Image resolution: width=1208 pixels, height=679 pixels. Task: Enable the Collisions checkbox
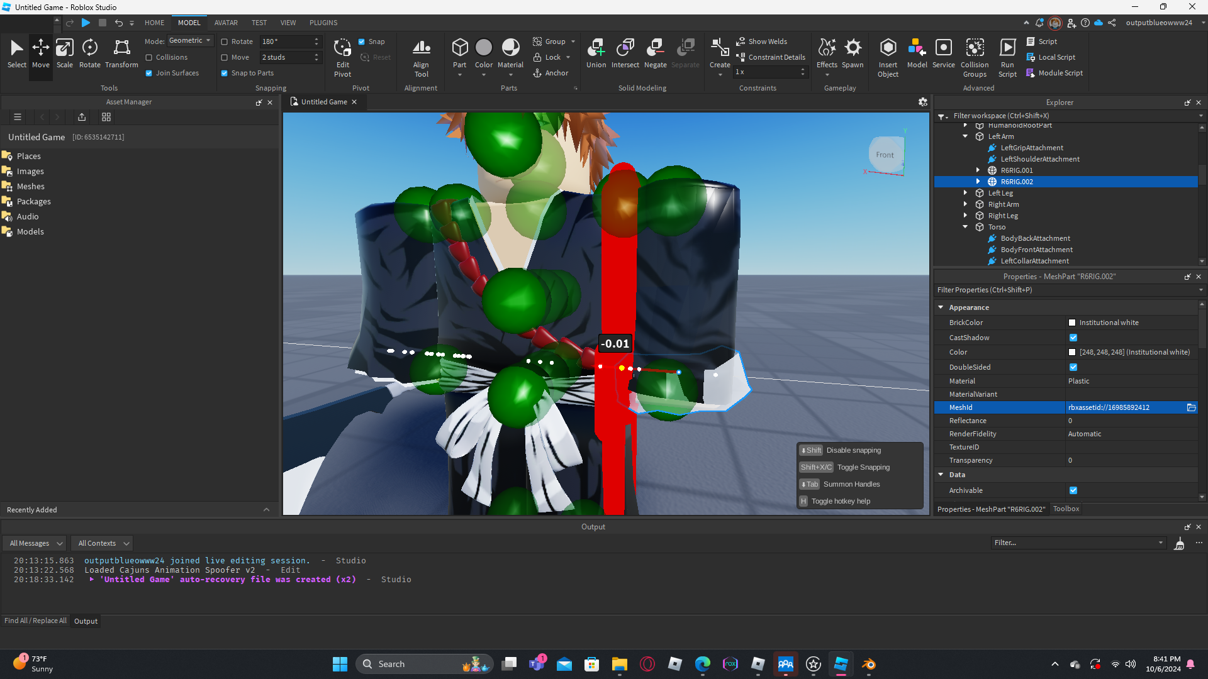tap(149, 57)
